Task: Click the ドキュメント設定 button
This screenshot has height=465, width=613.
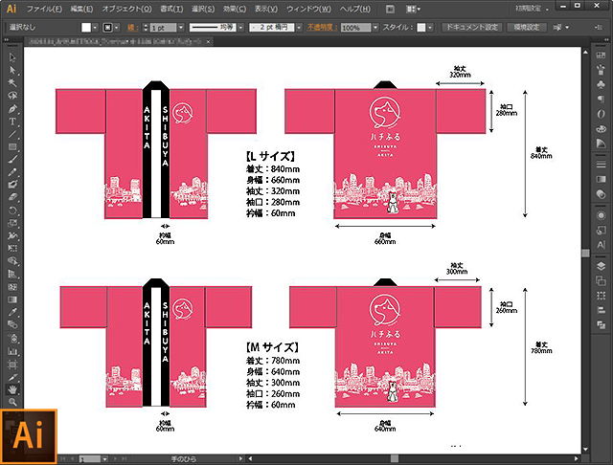Action: click(x=469, y=28)
